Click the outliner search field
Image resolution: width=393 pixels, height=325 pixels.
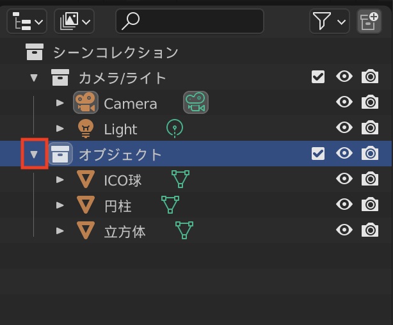pyautogui.click(x=190, y=22)
